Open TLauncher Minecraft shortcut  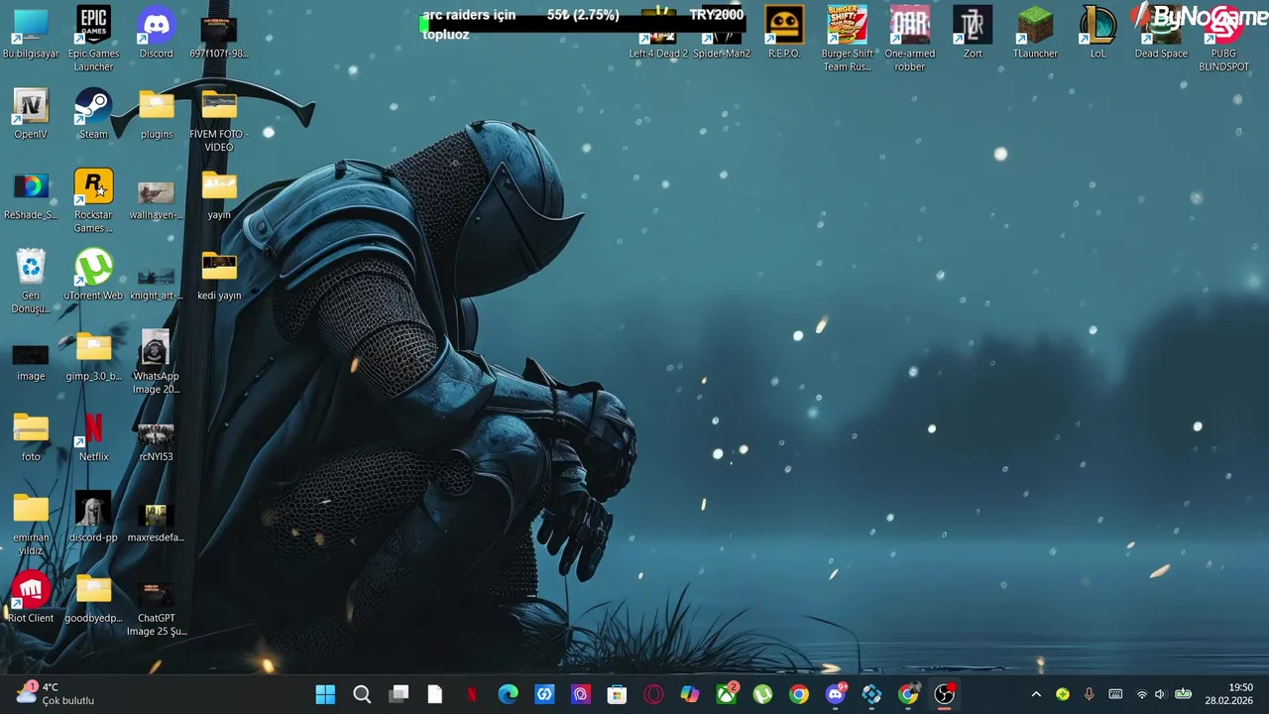1035,33
